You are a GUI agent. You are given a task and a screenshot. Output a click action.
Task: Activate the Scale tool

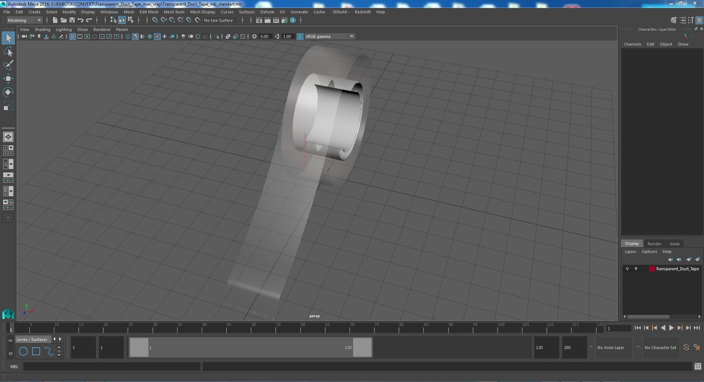(8, 106)
